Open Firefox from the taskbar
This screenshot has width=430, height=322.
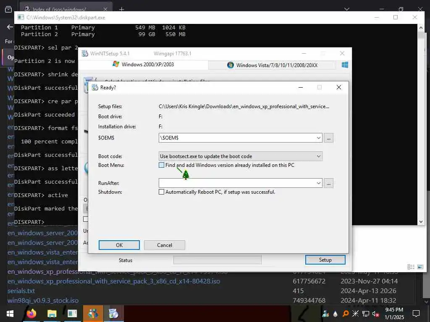(x=31, y=314)
